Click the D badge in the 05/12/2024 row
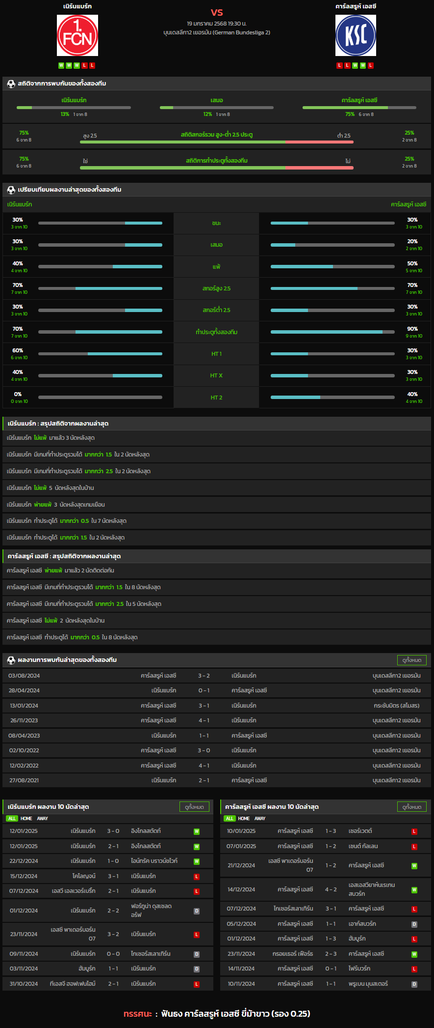434x1028 pixels. tap(414, 924)
